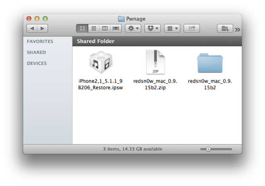This screenshot has width=265, height=186.
Task: Click the Back navigation arrow
Action: click(32, 29)
